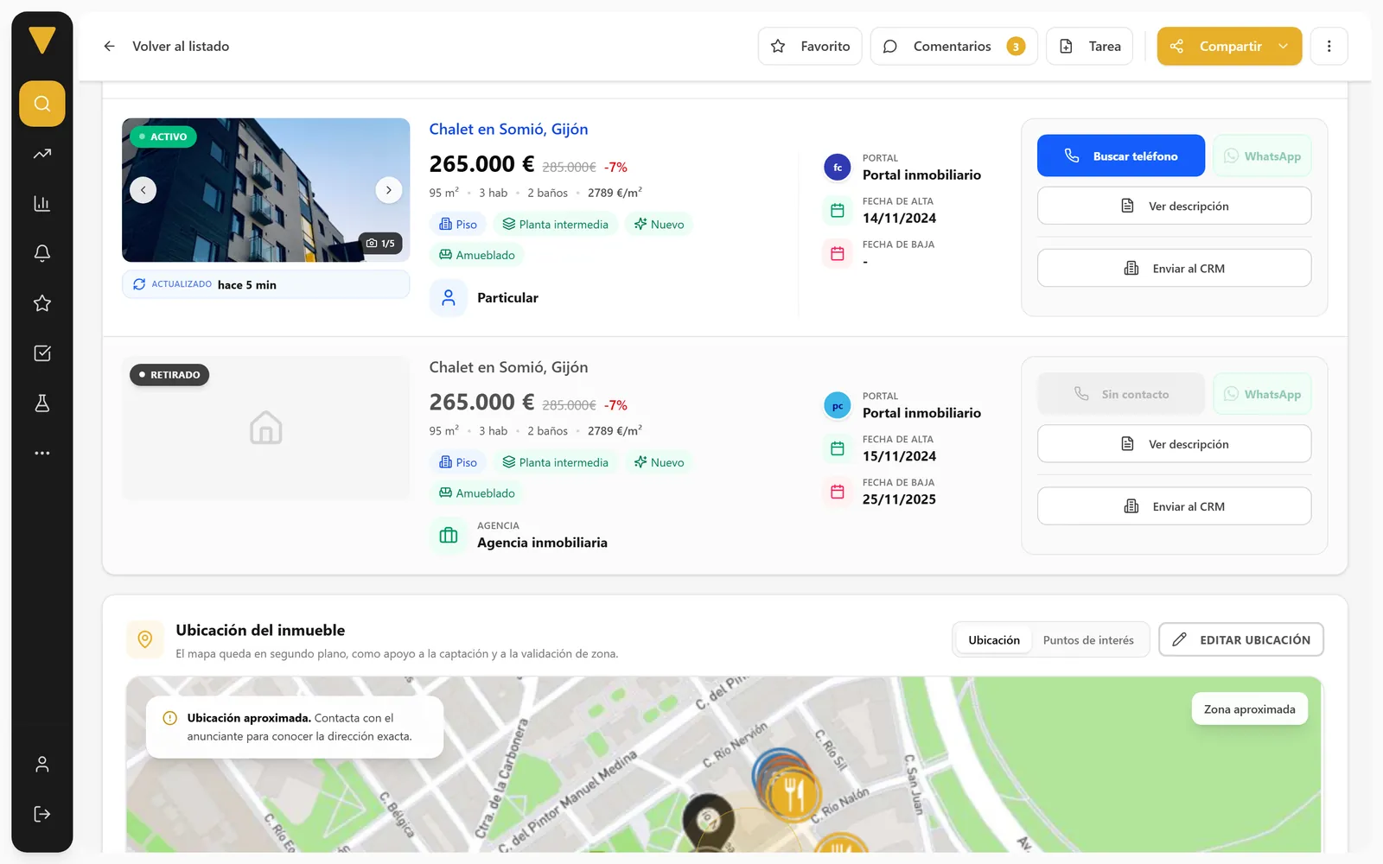
Task: Switch to Puntos de interés tab
Action: [1088, 640]
